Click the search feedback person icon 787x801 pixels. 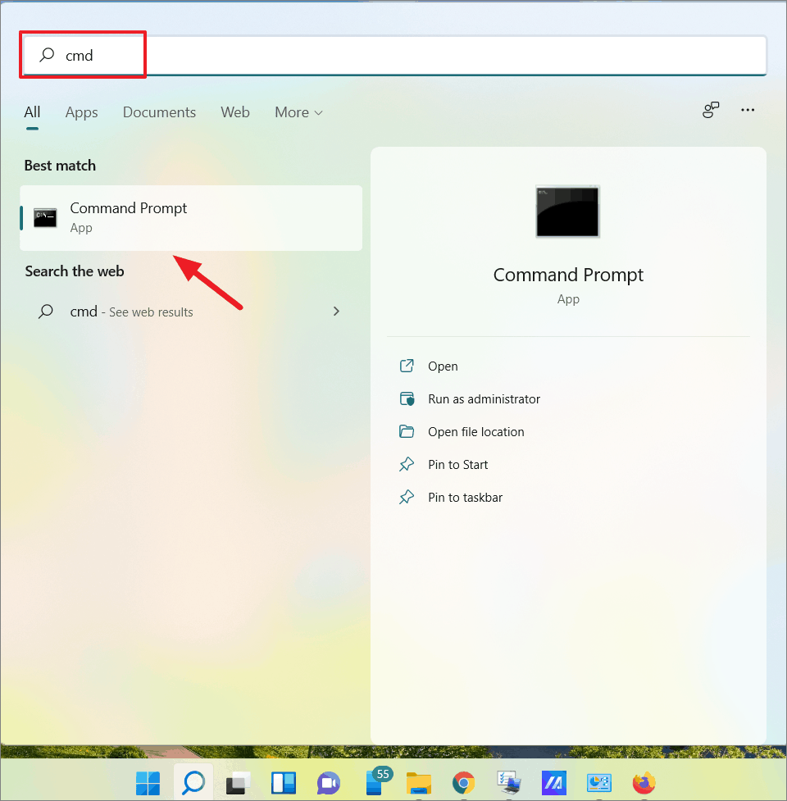pos(710,110)
